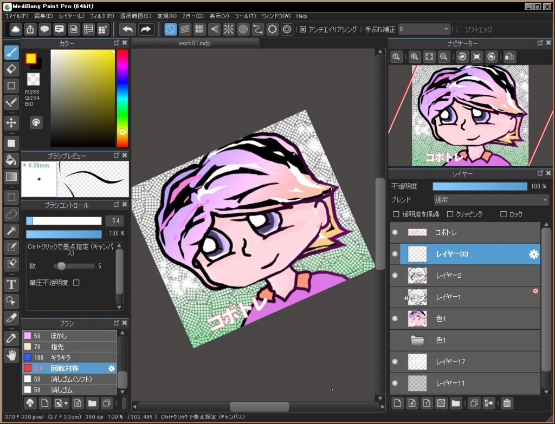Screen dimensions: 555x424
Task: Hide the コボトレ layer
Action: click(x=395, y=232)
